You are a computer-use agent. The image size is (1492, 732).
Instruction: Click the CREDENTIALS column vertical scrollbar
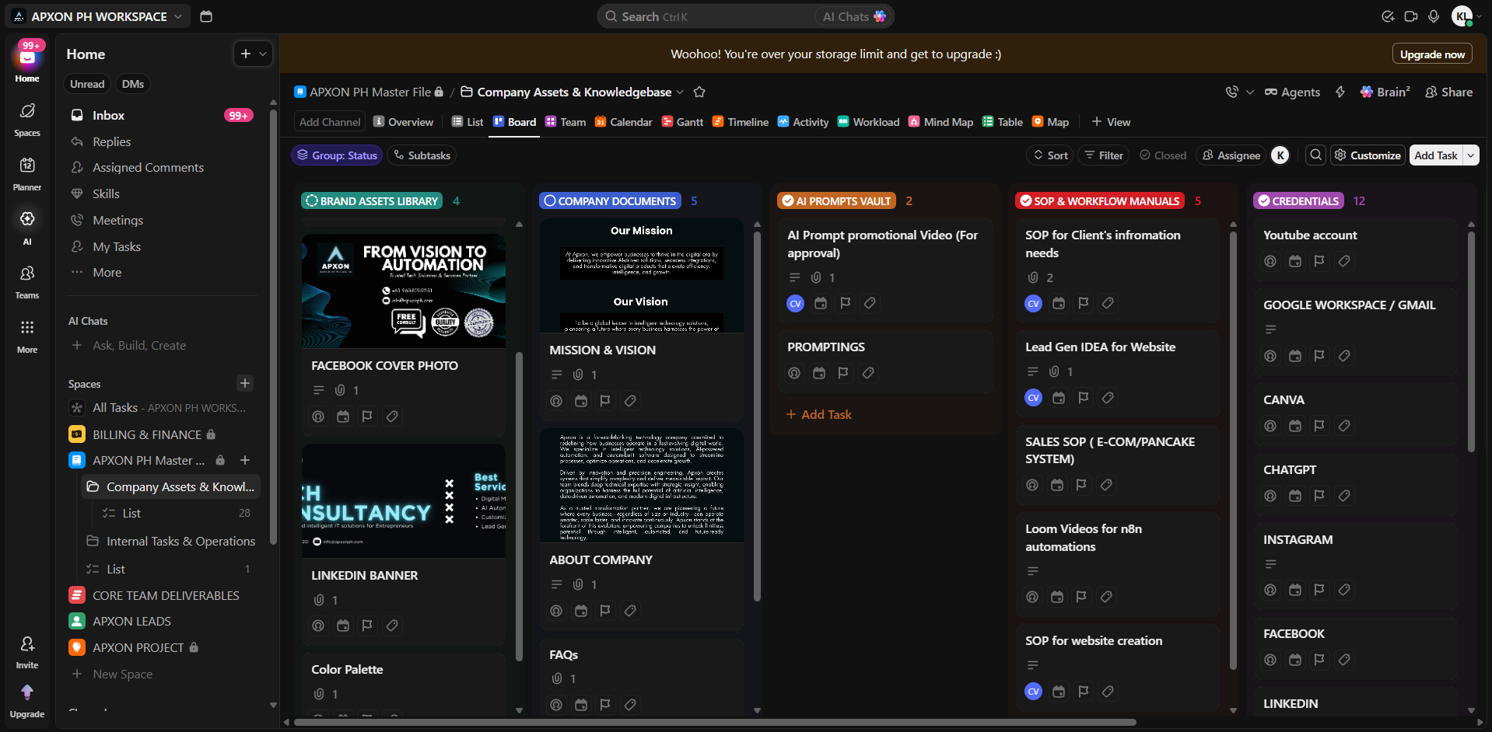pos(1470,342)
